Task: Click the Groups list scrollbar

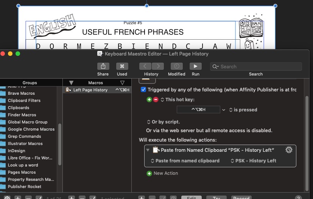Action: click(60, 144)
